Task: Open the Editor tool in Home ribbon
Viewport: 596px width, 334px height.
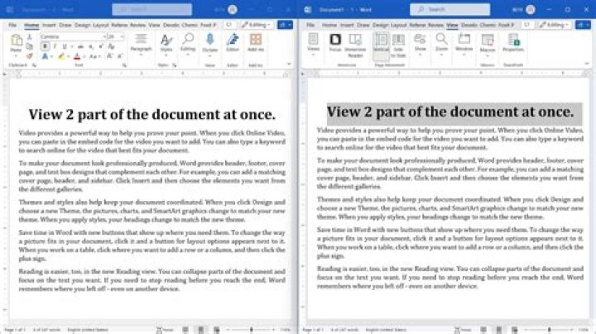Action: coord(233,41)
